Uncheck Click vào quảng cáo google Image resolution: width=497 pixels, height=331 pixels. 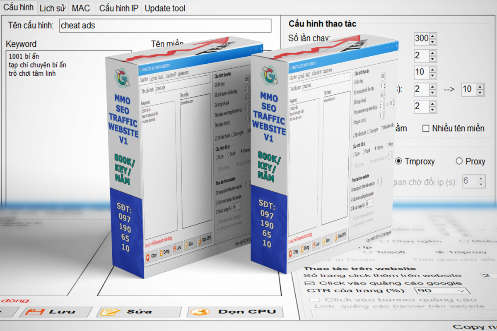[x=309, y=283]
